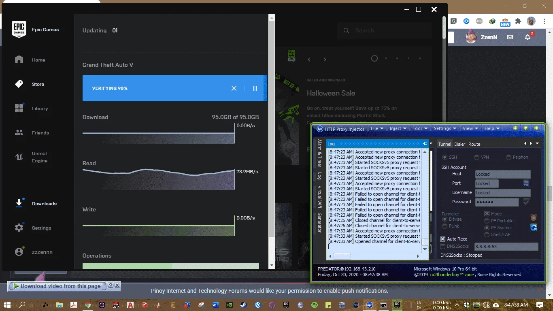Click the Epic Games logo
The image size is (553, 311).
[19, 30]
